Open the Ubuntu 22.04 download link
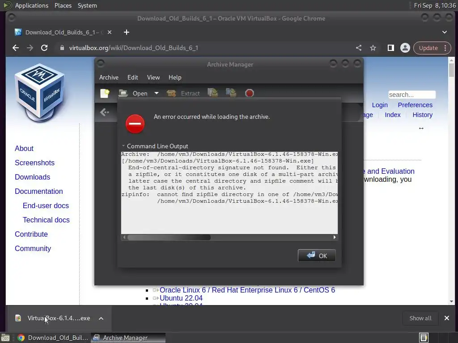This screenshot has height=343, width=458. 181,298
